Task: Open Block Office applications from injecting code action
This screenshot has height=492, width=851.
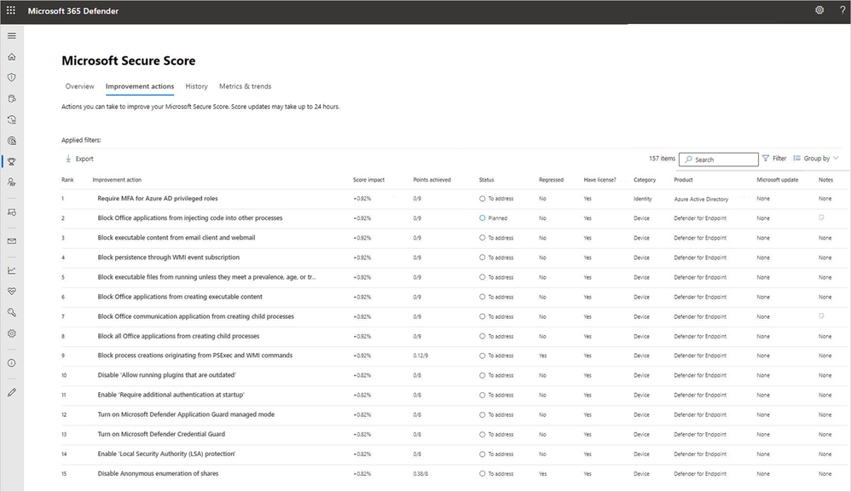Action: pyautogui.click(x=190, y=218)
